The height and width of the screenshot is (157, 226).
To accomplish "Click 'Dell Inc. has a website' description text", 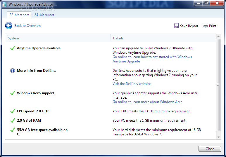I will [x=155, y=75].
